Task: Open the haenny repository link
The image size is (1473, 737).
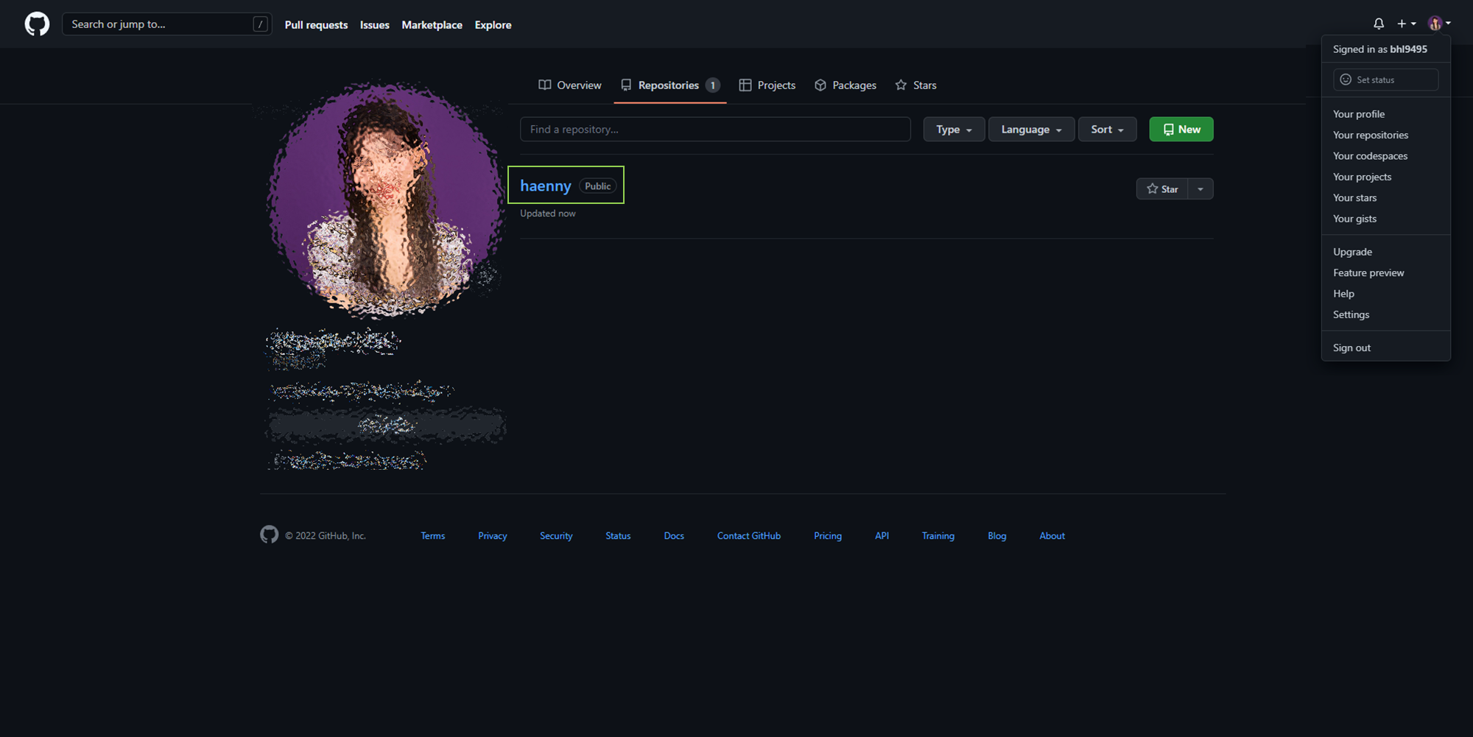Action: [546, 186]
